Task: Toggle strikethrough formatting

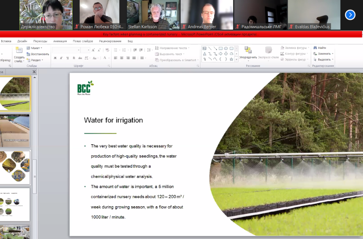Action: pyautogui.click(x=80, y=58)
